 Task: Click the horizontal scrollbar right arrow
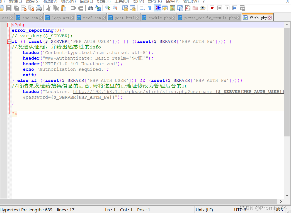coord(281,201)
